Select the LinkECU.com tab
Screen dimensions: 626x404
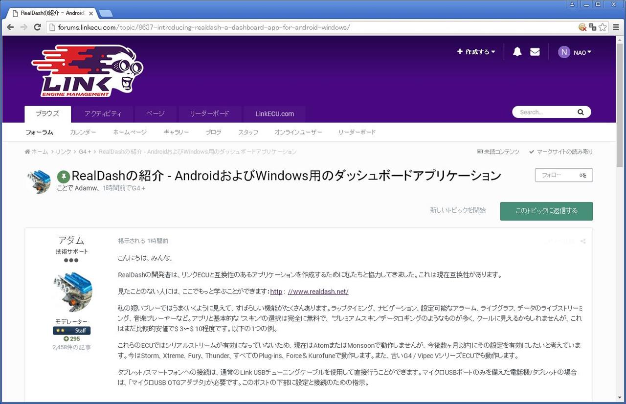coord(275,114)
